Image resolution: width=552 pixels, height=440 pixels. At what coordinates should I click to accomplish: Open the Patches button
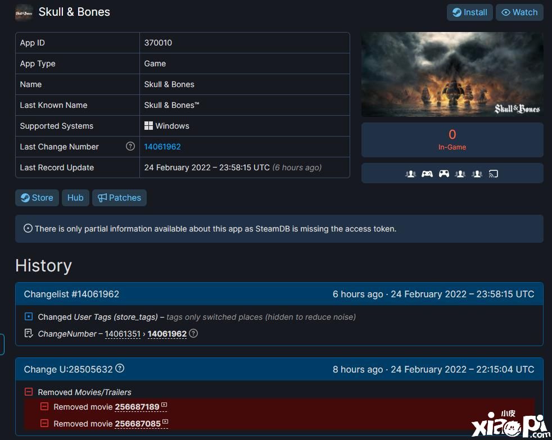[119, 198]
